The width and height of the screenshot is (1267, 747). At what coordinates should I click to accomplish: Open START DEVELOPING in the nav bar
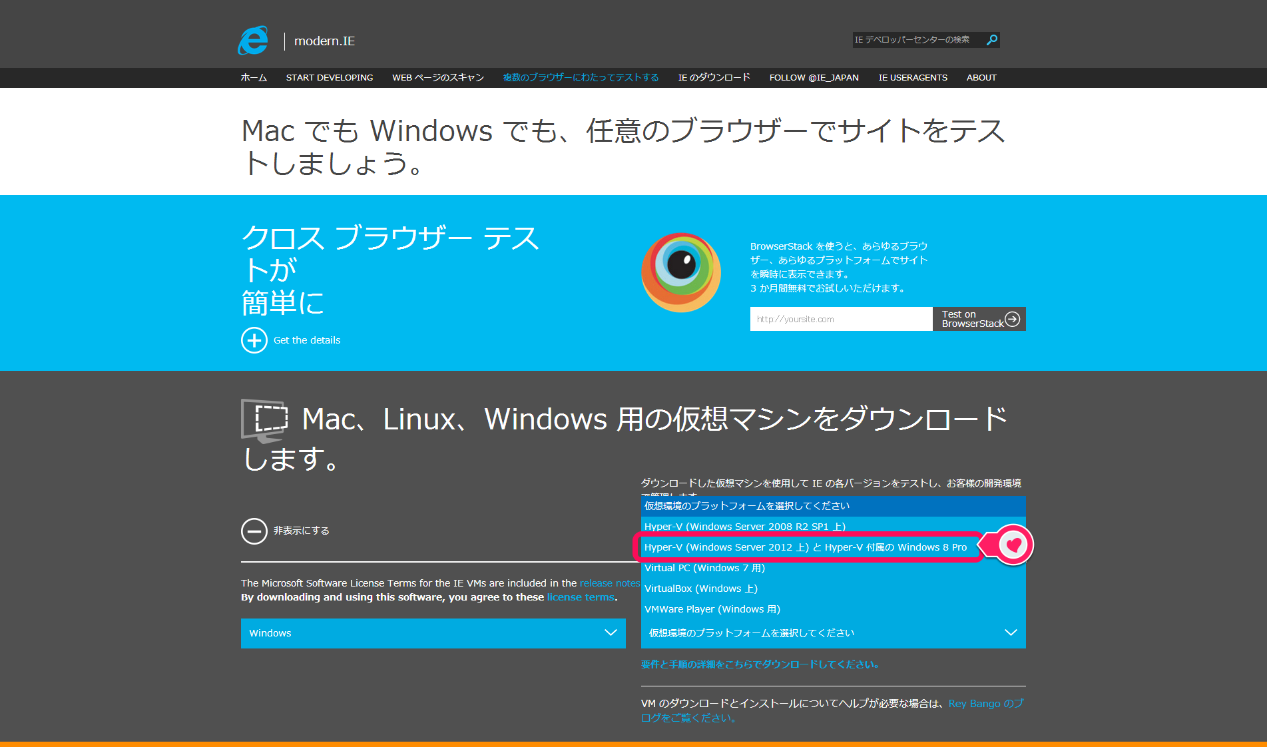pyautogui.click(x=330, y=78)
